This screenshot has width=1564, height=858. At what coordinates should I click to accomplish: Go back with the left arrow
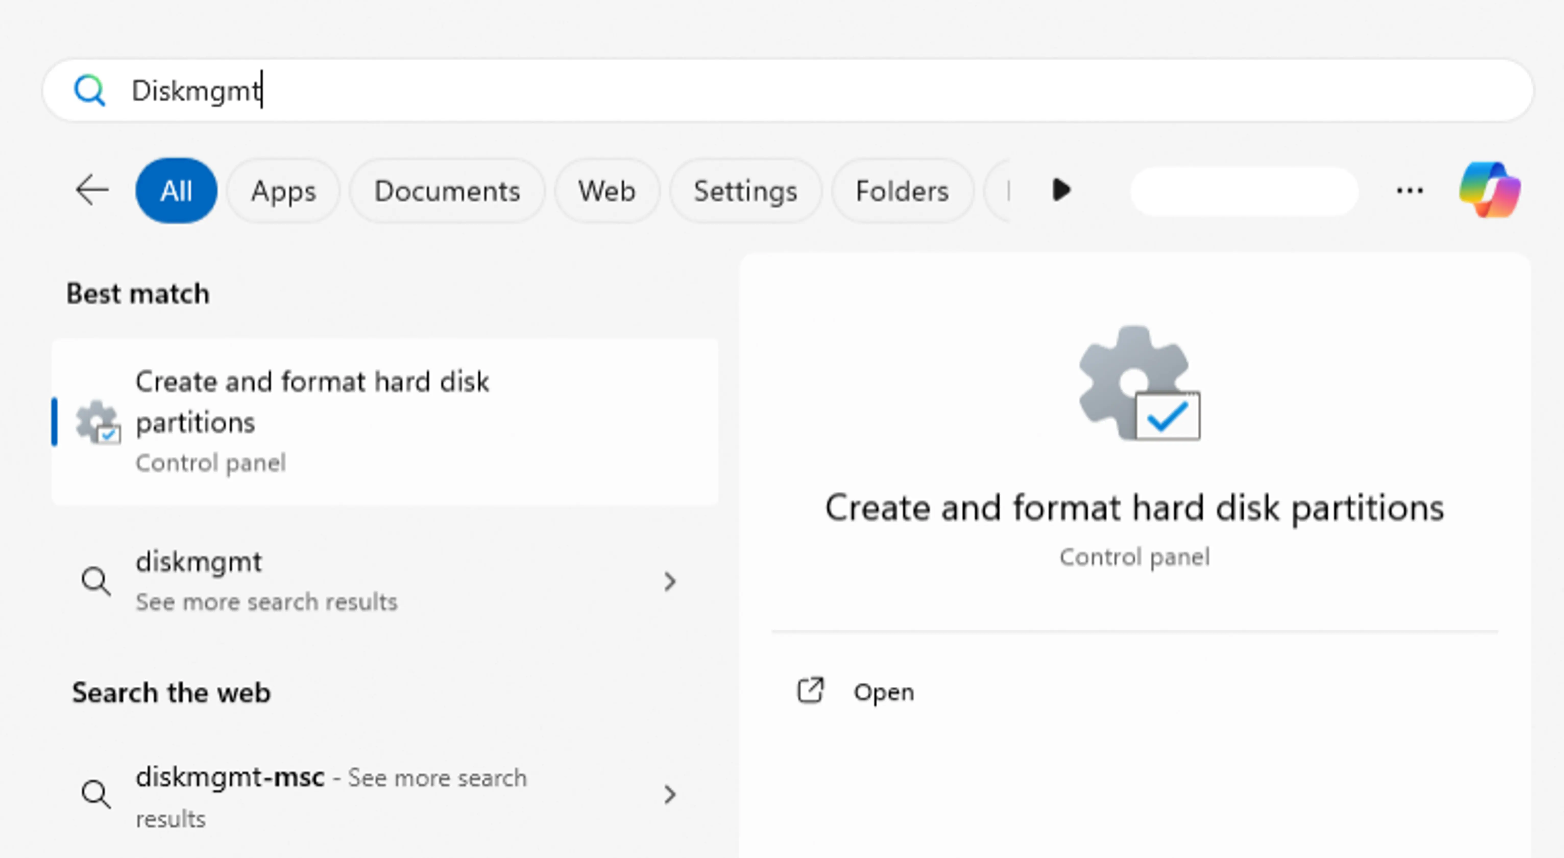(92, 191)
